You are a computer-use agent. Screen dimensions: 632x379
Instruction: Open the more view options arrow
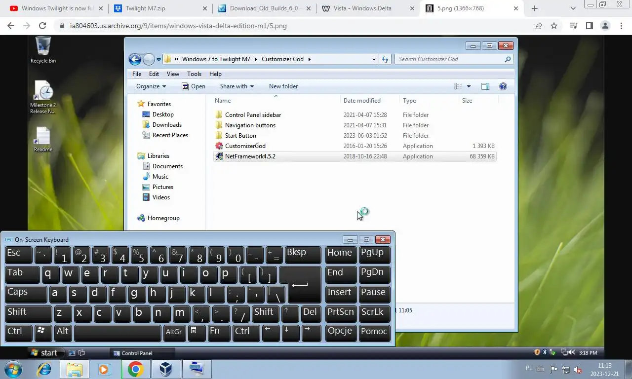(x=469, y=86)
